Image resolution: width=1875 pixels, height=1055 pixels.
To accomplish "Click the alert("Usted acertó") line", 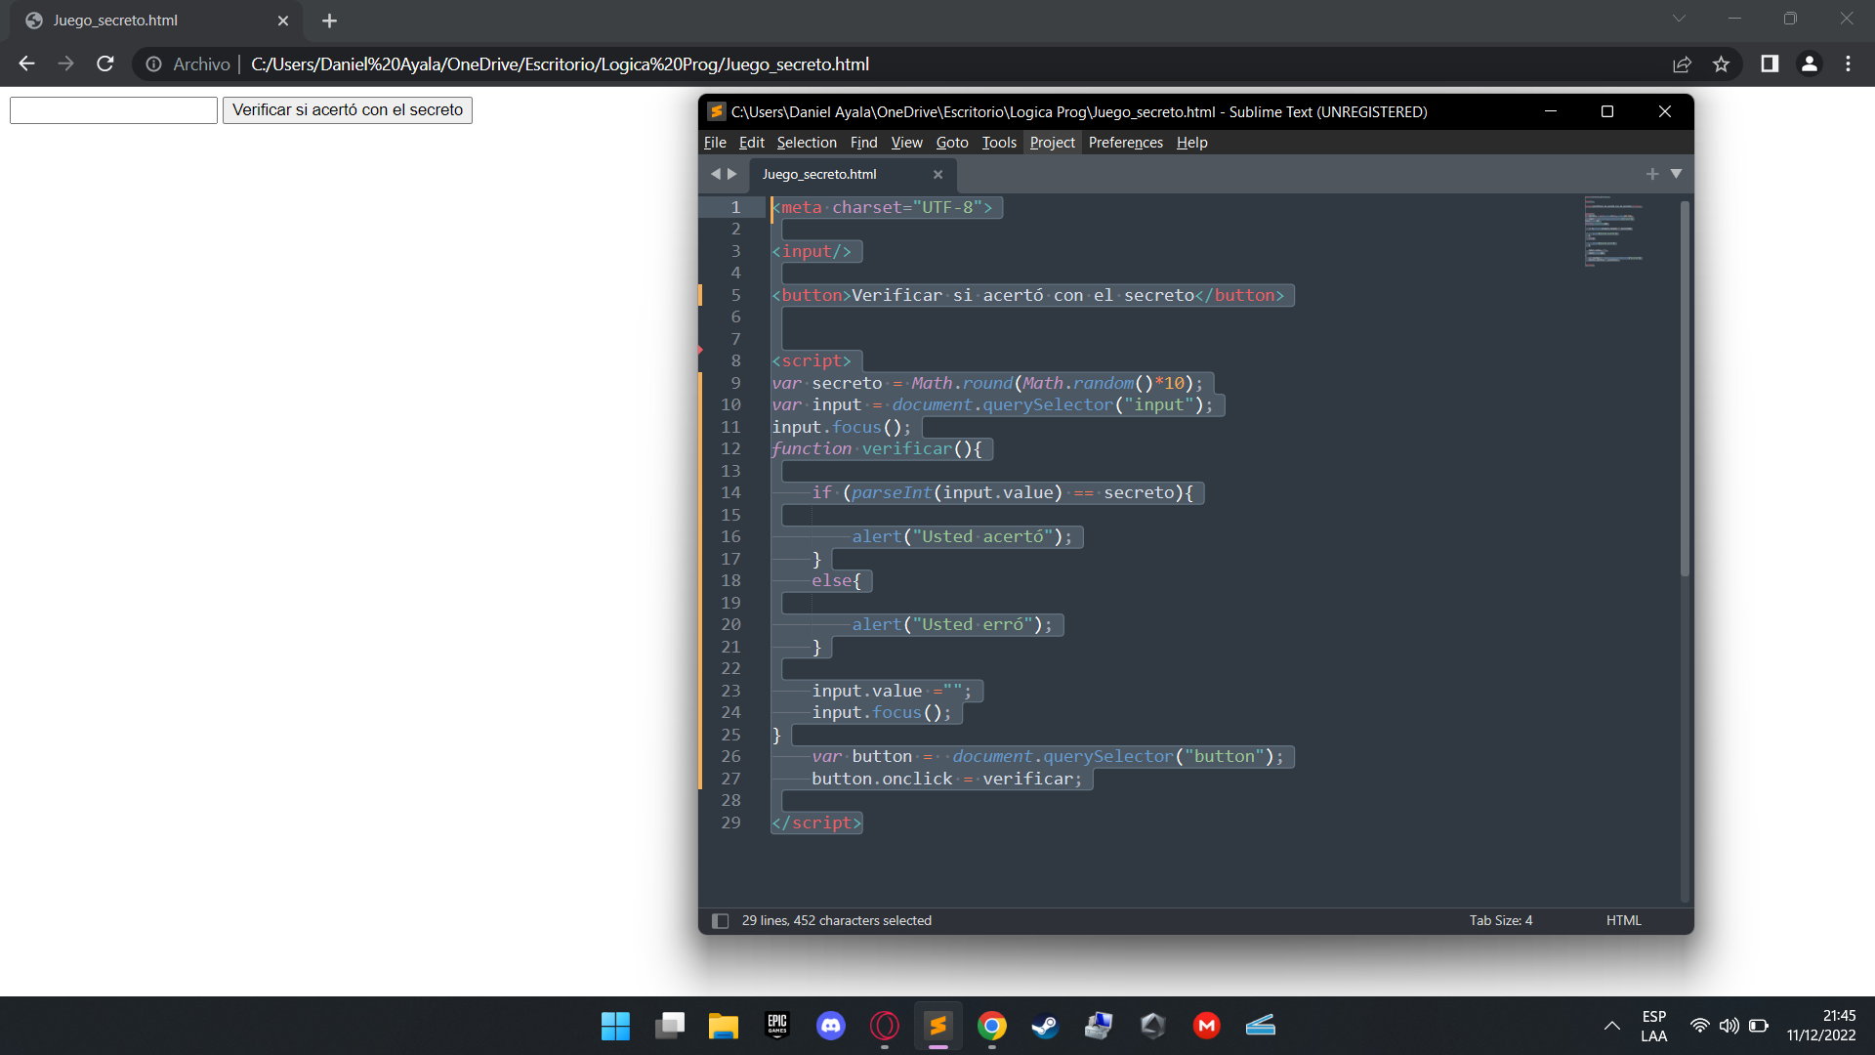I will pyautogui.click(x=962, y=536).
